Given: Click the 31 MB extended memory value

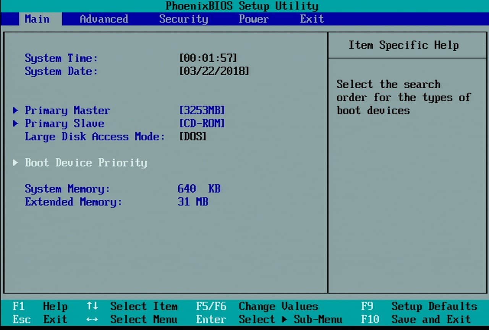Looking at the screenshot, I should coord(193,202).
